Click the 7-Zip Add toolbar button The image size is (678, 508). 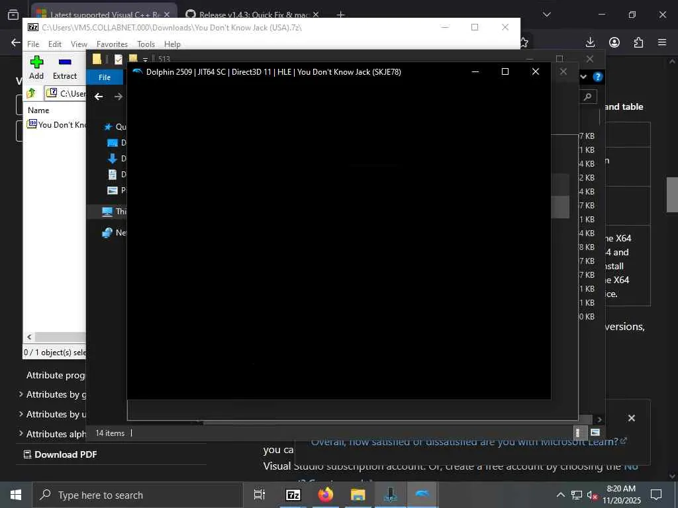tap(36, 67)
